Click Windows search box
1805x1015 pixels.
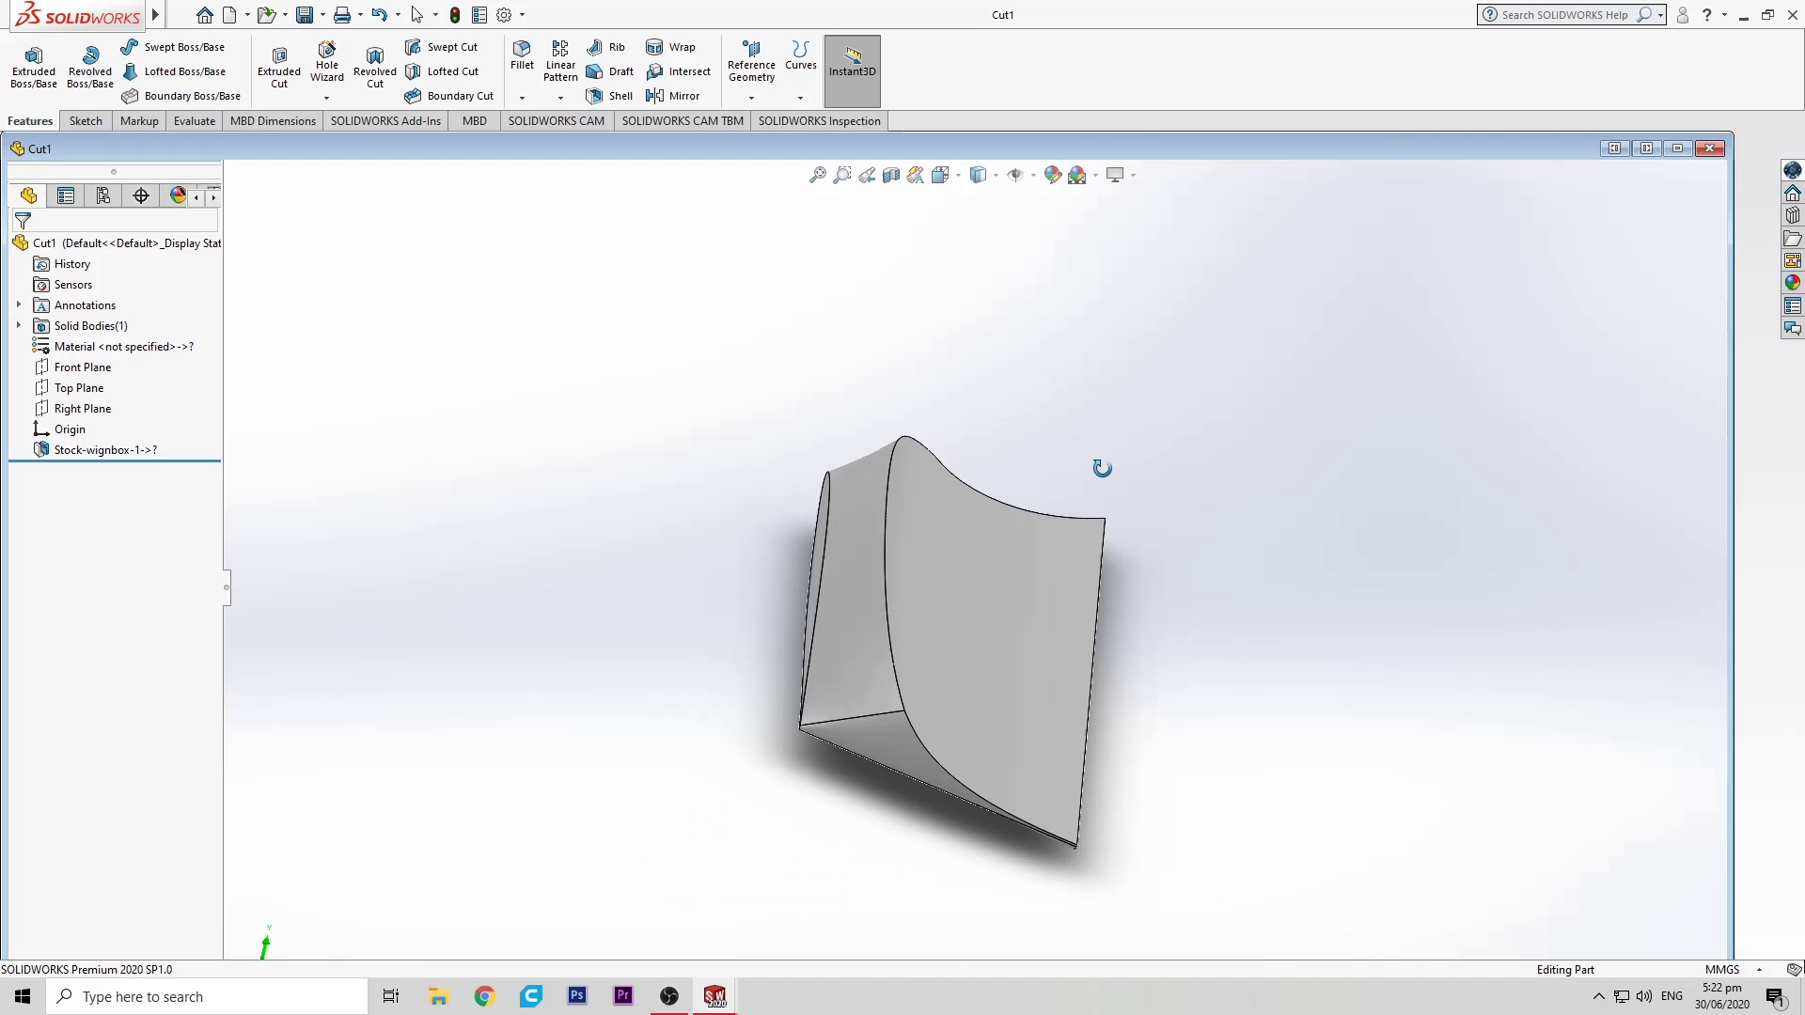207,996
